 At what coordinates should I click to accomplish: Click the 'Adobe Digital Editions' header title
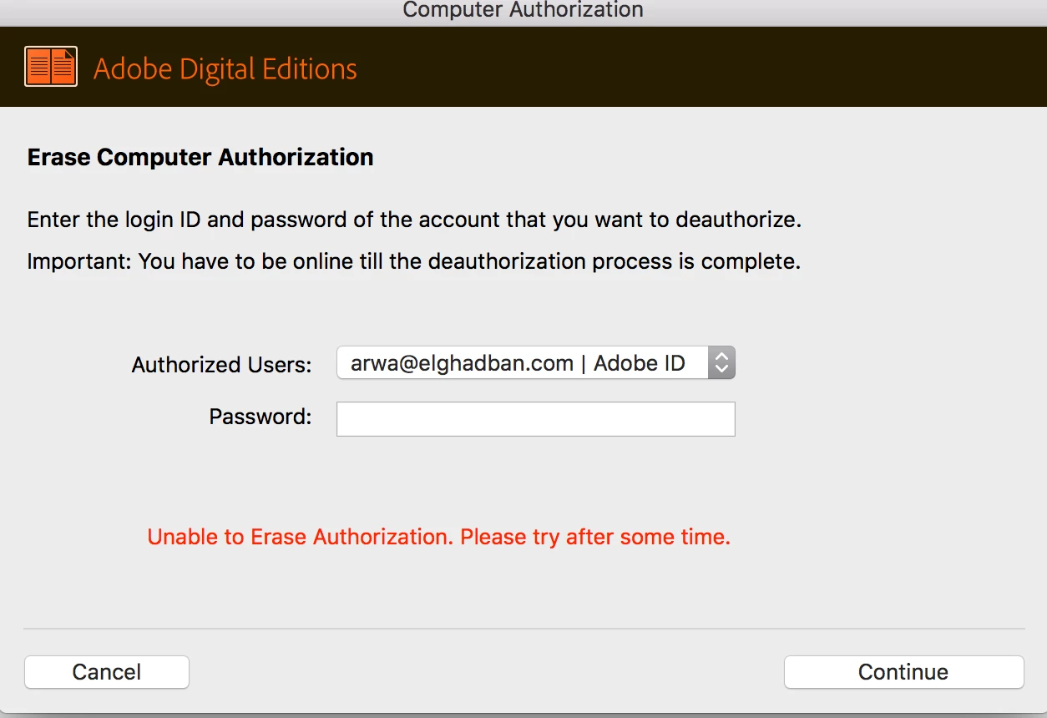[x=225, y=68]
